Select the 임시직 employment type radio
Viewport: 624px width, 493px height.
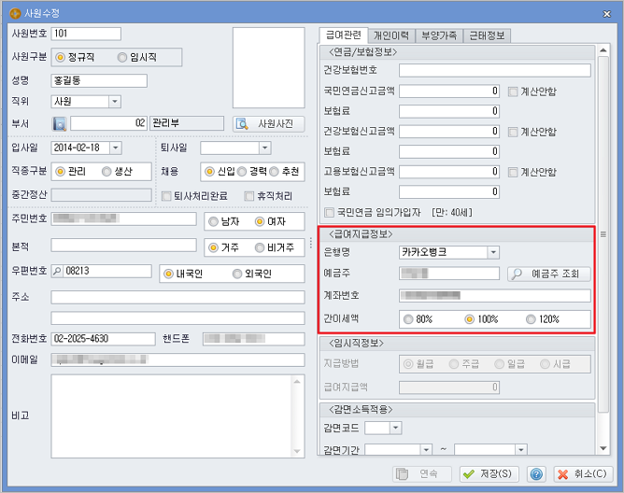pos(123,57)
